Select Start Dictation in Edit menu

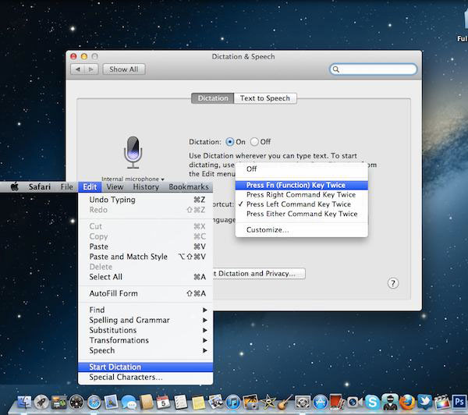(x=146, y=367)
